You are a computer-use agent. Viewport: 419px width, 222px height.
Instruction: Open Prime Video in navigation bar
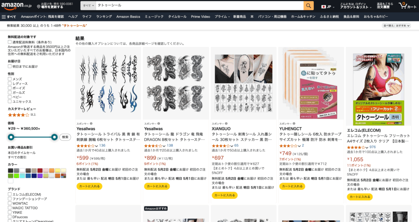pos(200,16)
